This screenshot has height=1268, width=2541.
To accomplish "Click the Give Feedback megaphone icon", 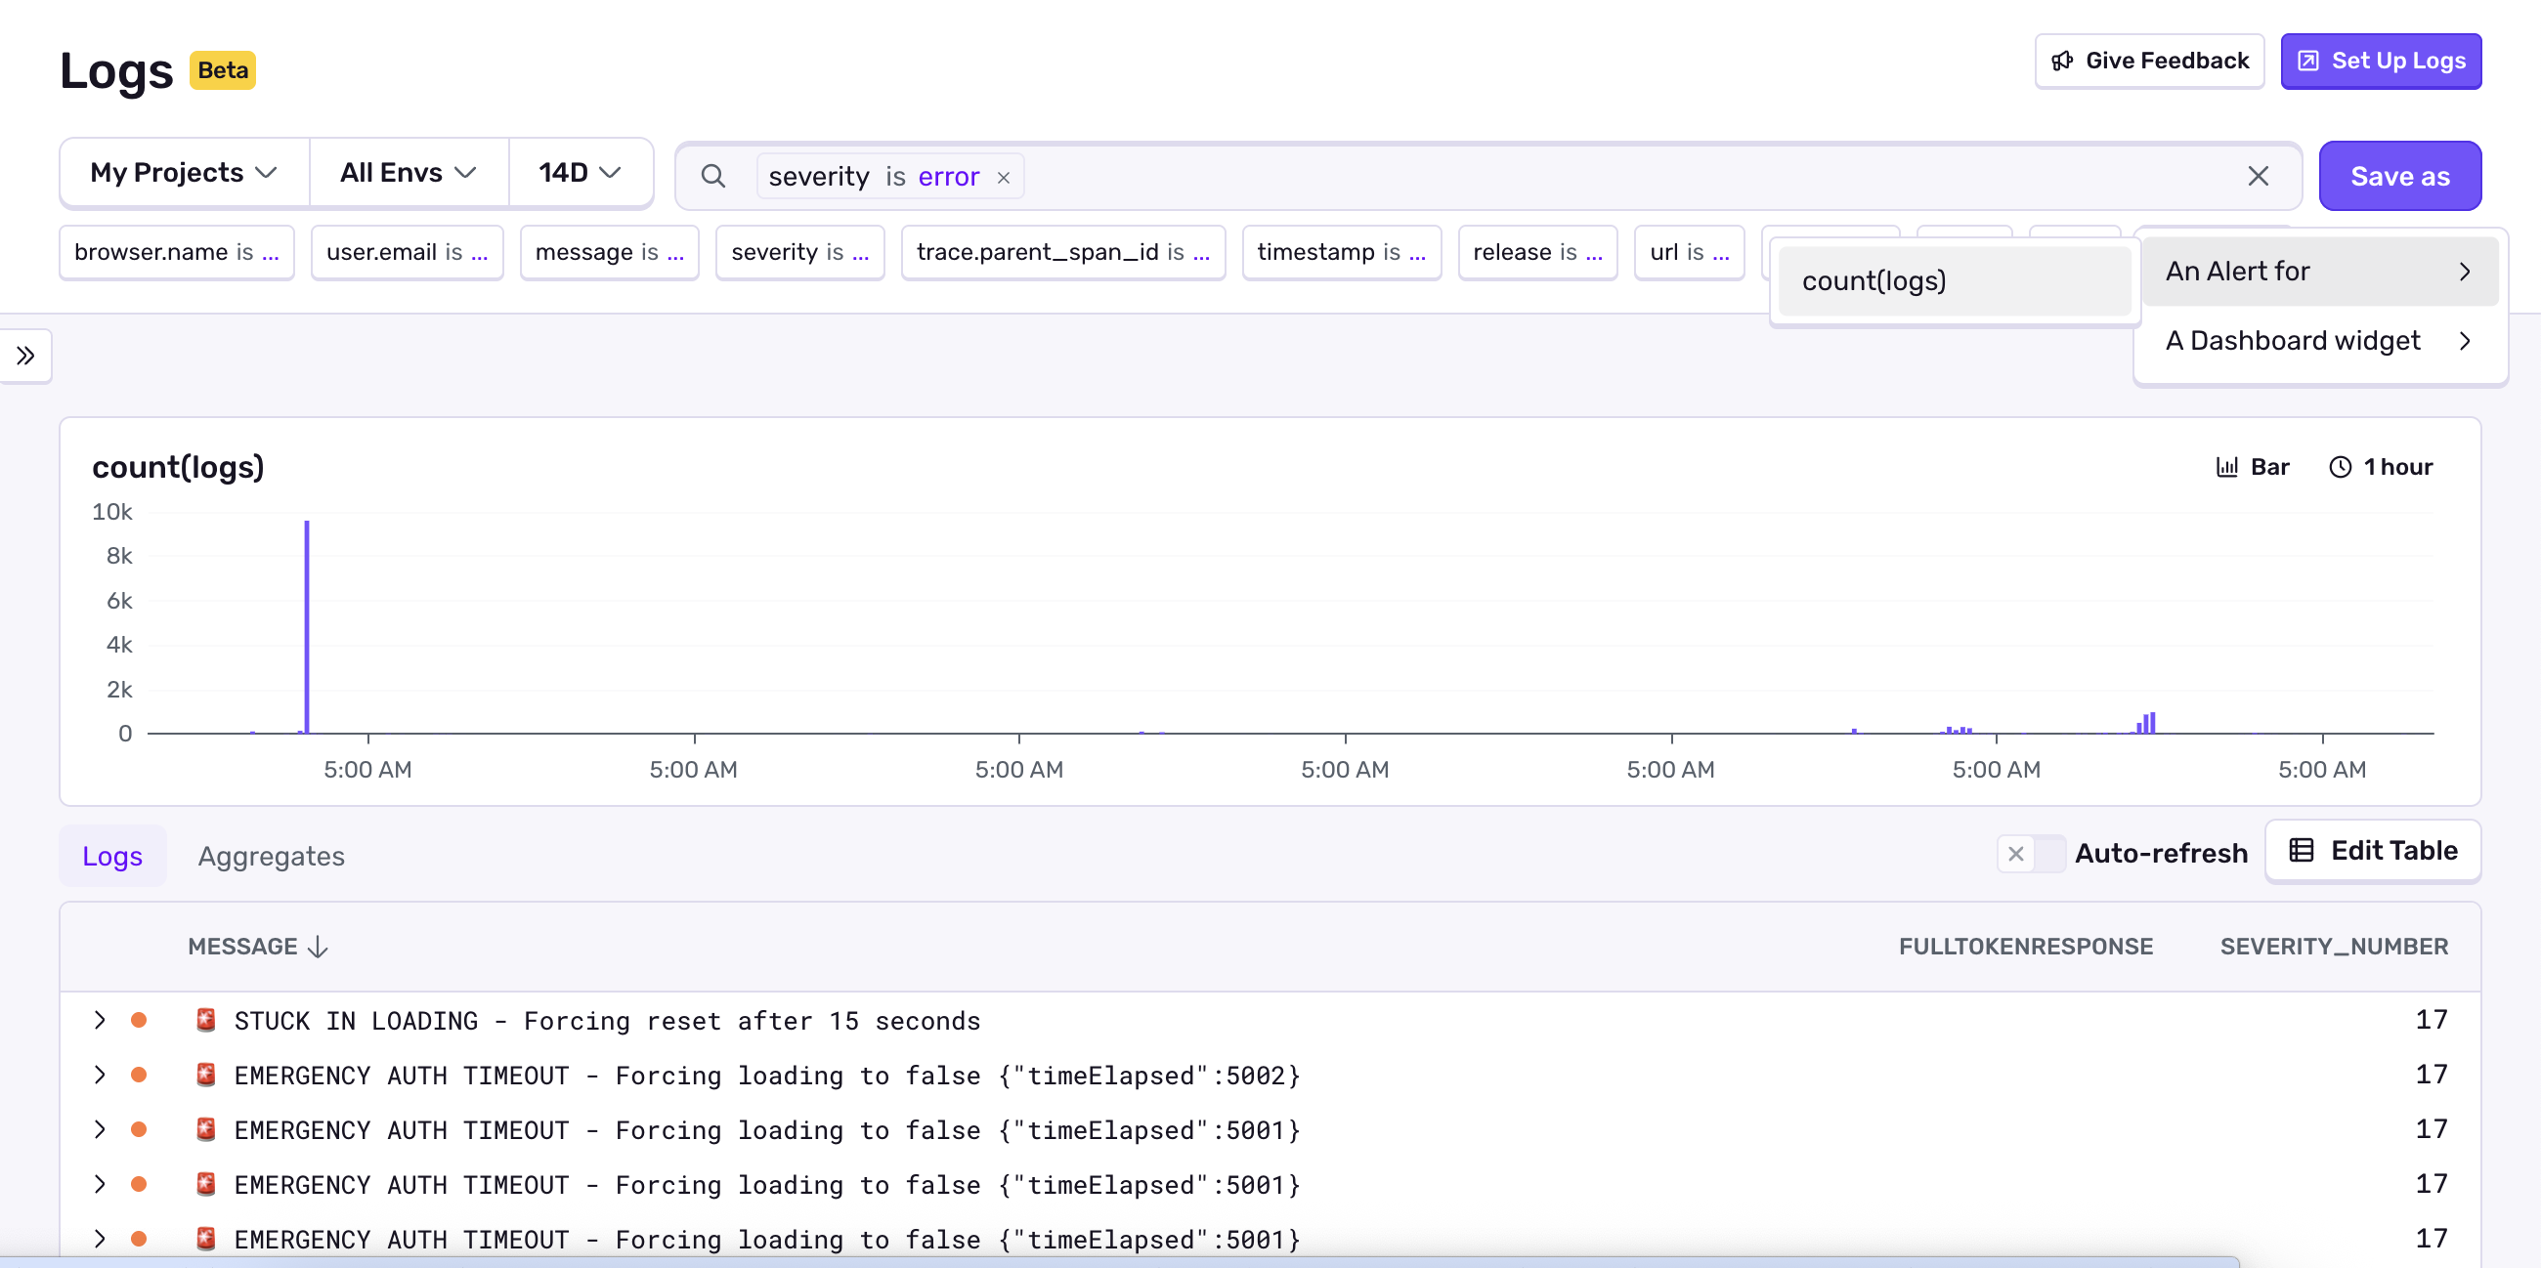I will 2061,62.
